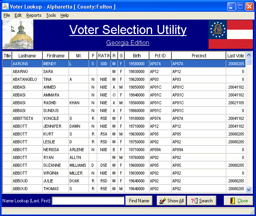Click the Voter Selection Utility heading link
Image resolution: width=256 pixels, height=216 pixels.
pos(128,30)
